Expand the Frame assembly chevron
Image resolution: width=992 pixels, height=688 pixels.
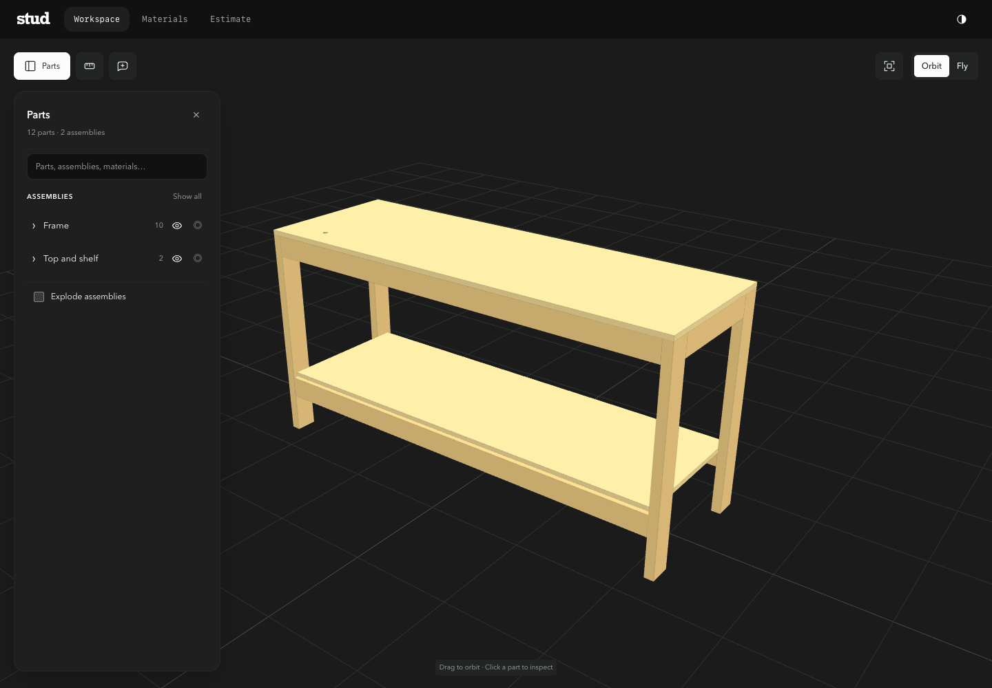(34, 226)
